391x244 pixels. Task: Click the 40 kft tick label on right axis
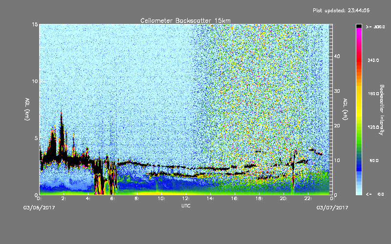(x=337, y=56)
